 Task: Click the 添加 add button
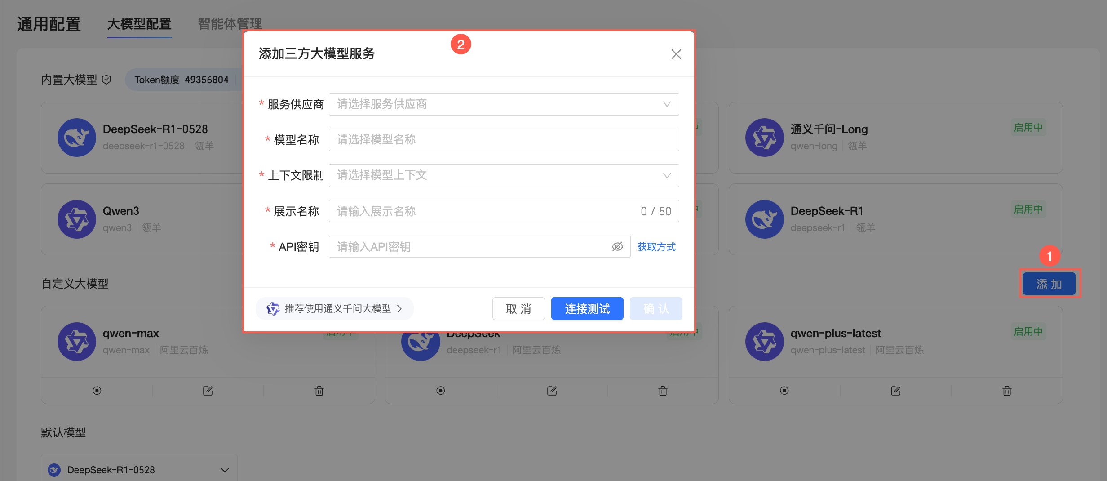click(1049, 284)
